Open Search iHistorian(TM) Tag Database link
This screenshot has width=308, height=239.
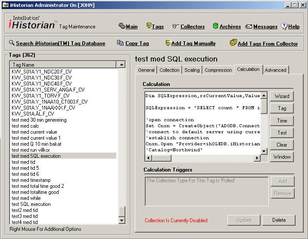click(60, 43)
